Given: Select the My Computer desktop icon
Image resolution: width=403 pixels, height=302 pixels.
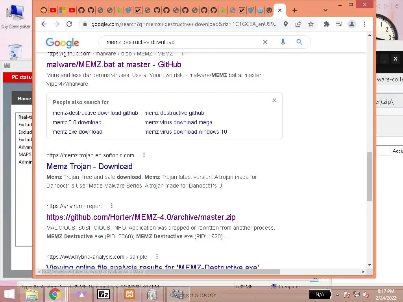Looking at the screenshot, I should tap(16, 17).
